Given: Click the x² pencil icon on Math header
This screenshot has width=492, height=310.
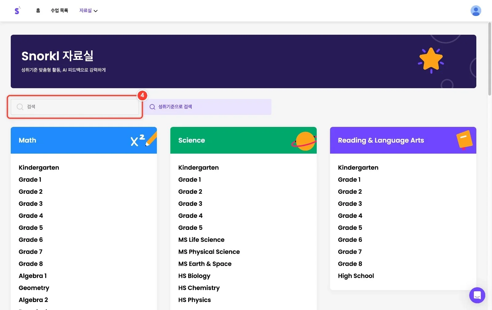Looking at the screenshot, I should click(x=144, y=140).
